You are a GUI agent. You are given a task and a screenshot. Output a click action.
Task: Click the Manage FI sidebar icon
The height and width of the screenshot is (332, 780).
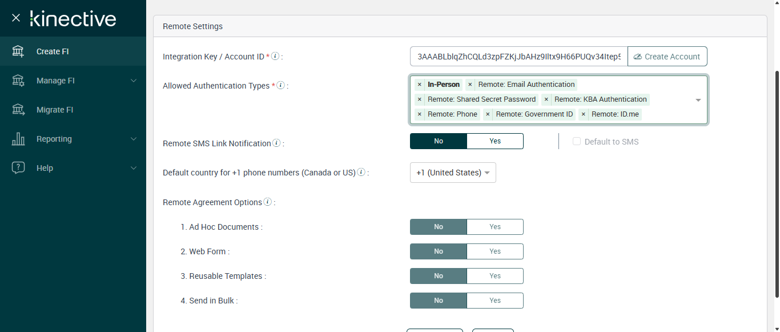(x=18, y=81)
